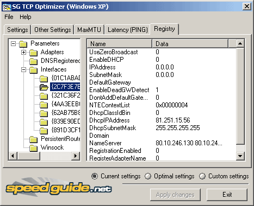This screenshot has height=206, width=254.
Task: Select the Custom settings radio button
Action: click(x=202, y=176)
